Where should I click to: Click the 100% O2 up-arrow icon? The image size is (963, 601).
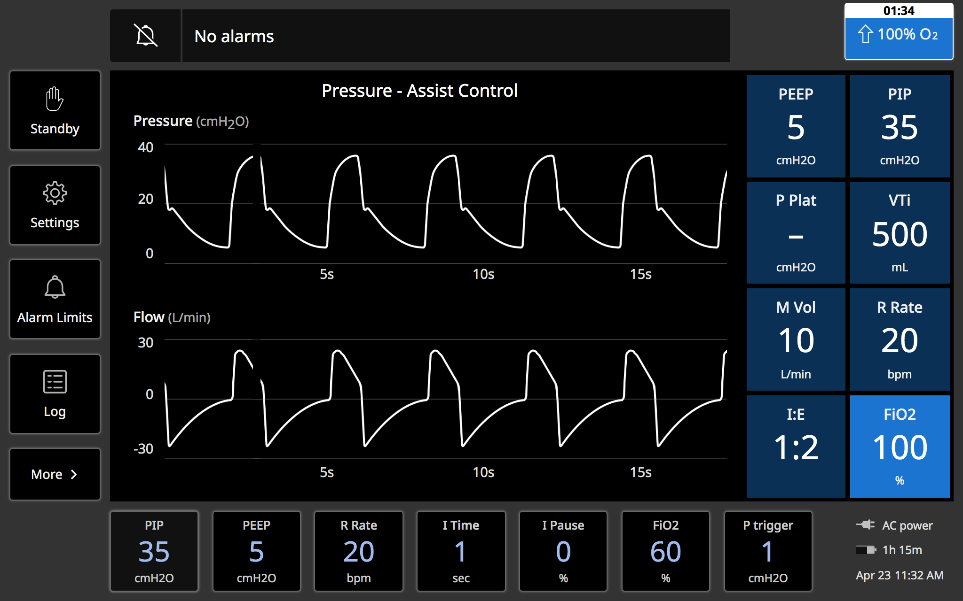click(x=865, y=34)
